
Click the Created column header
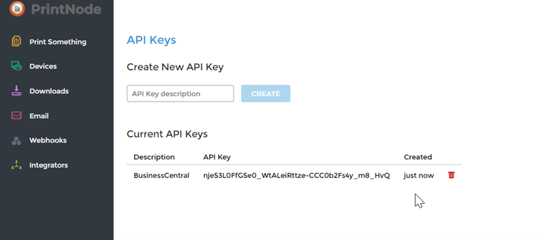pos(418,157)
